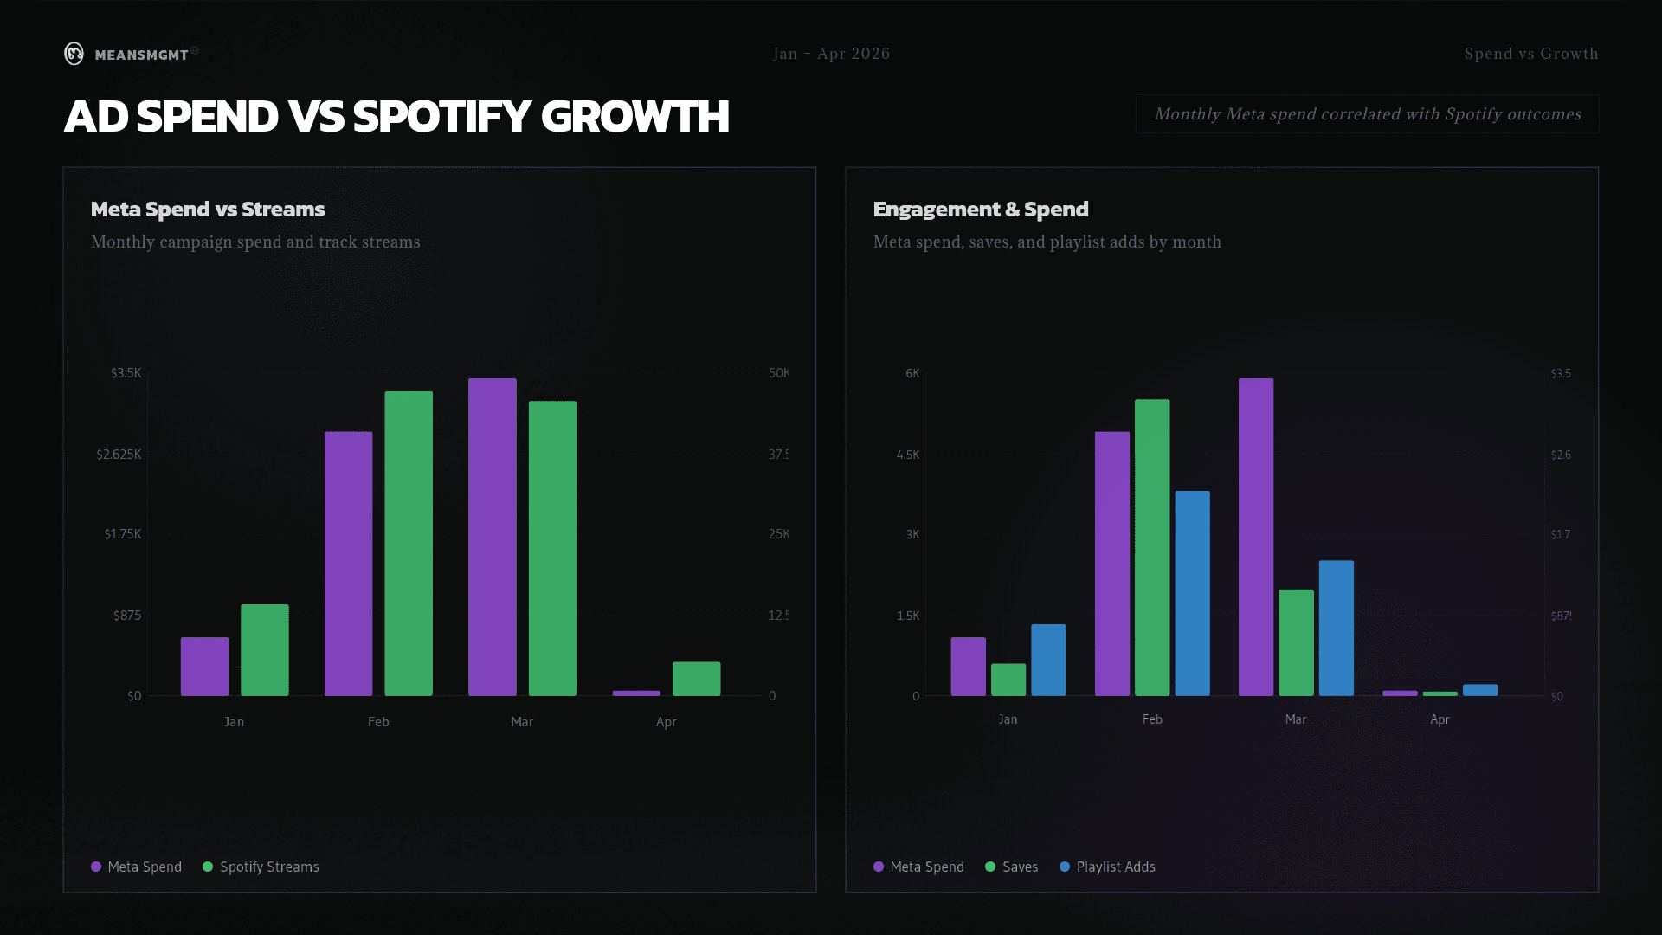This screenshot has height=935, width=1662.
Task: Click the purple Meta Spend legend dot (right chart)
Action: pyautogui.click(x=878, y=867)
